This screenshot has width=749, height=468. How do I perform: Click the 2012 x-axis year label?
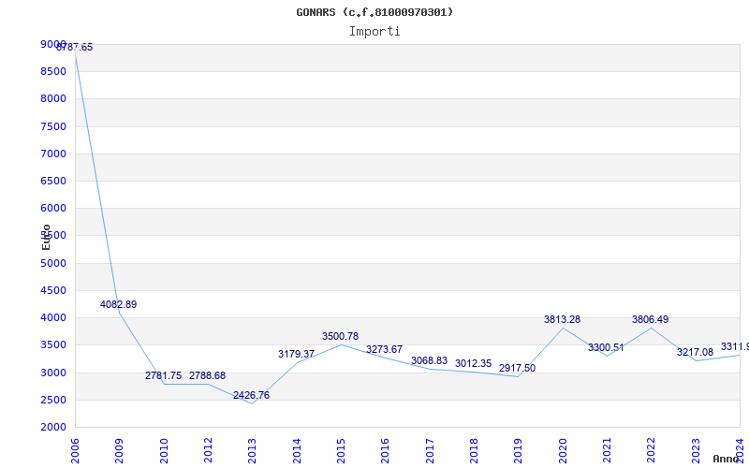tap(208, 451)
